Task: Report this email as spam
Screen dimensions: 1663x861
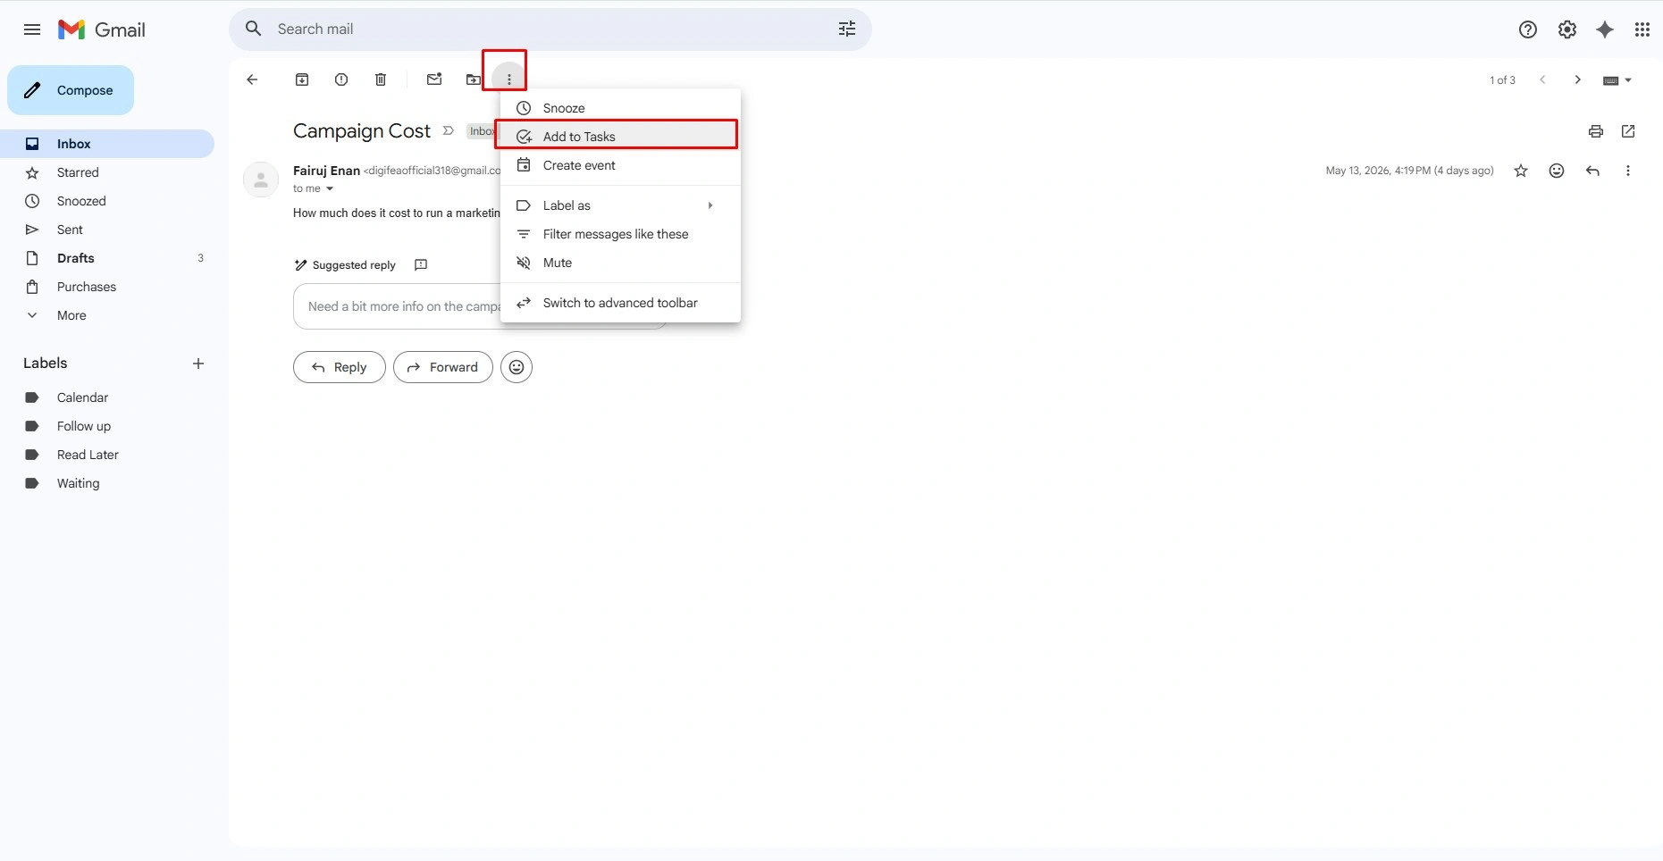Action: (x=341, y=79)
